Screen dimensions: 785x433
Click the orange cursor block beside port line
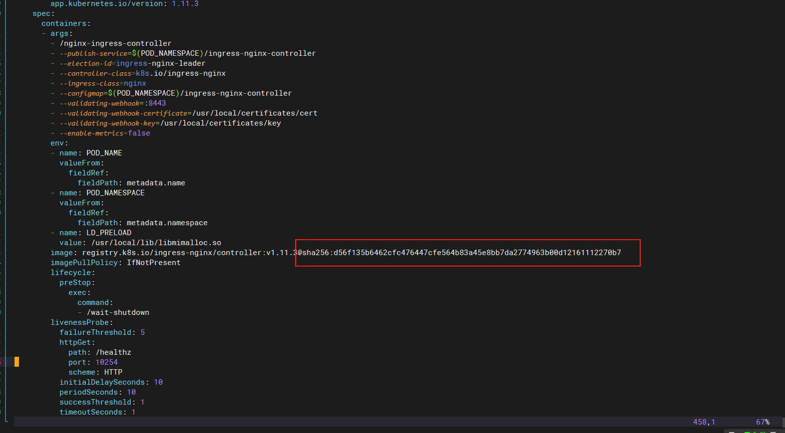point(16,362)
